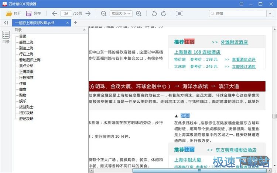Select 旅游贴士 in the outline
Screen dimensions: 277x173
coord(26,107)
